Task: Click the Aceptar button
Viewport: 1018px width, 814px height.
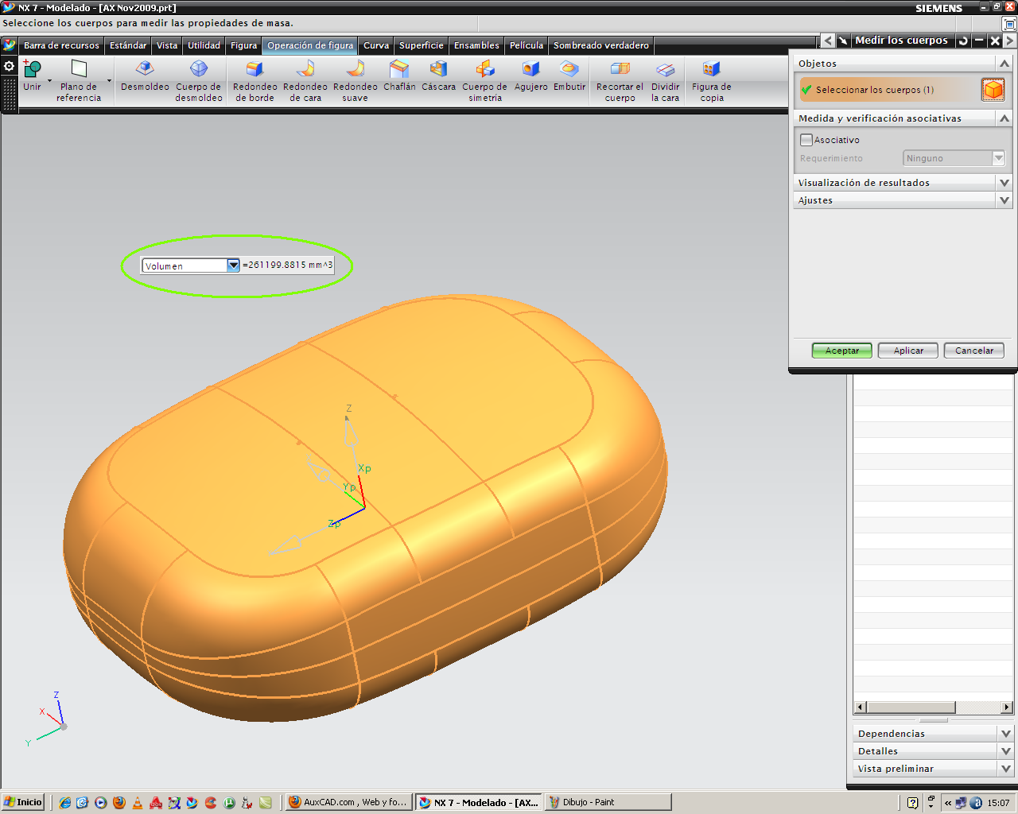Action: (841, 351)
